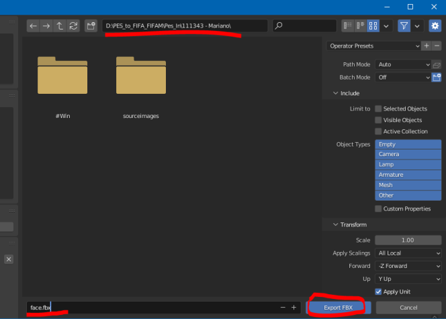The height and width of the screenshot is (319, 446).
Task: Refresh the file list
Action: click(73, 26)
